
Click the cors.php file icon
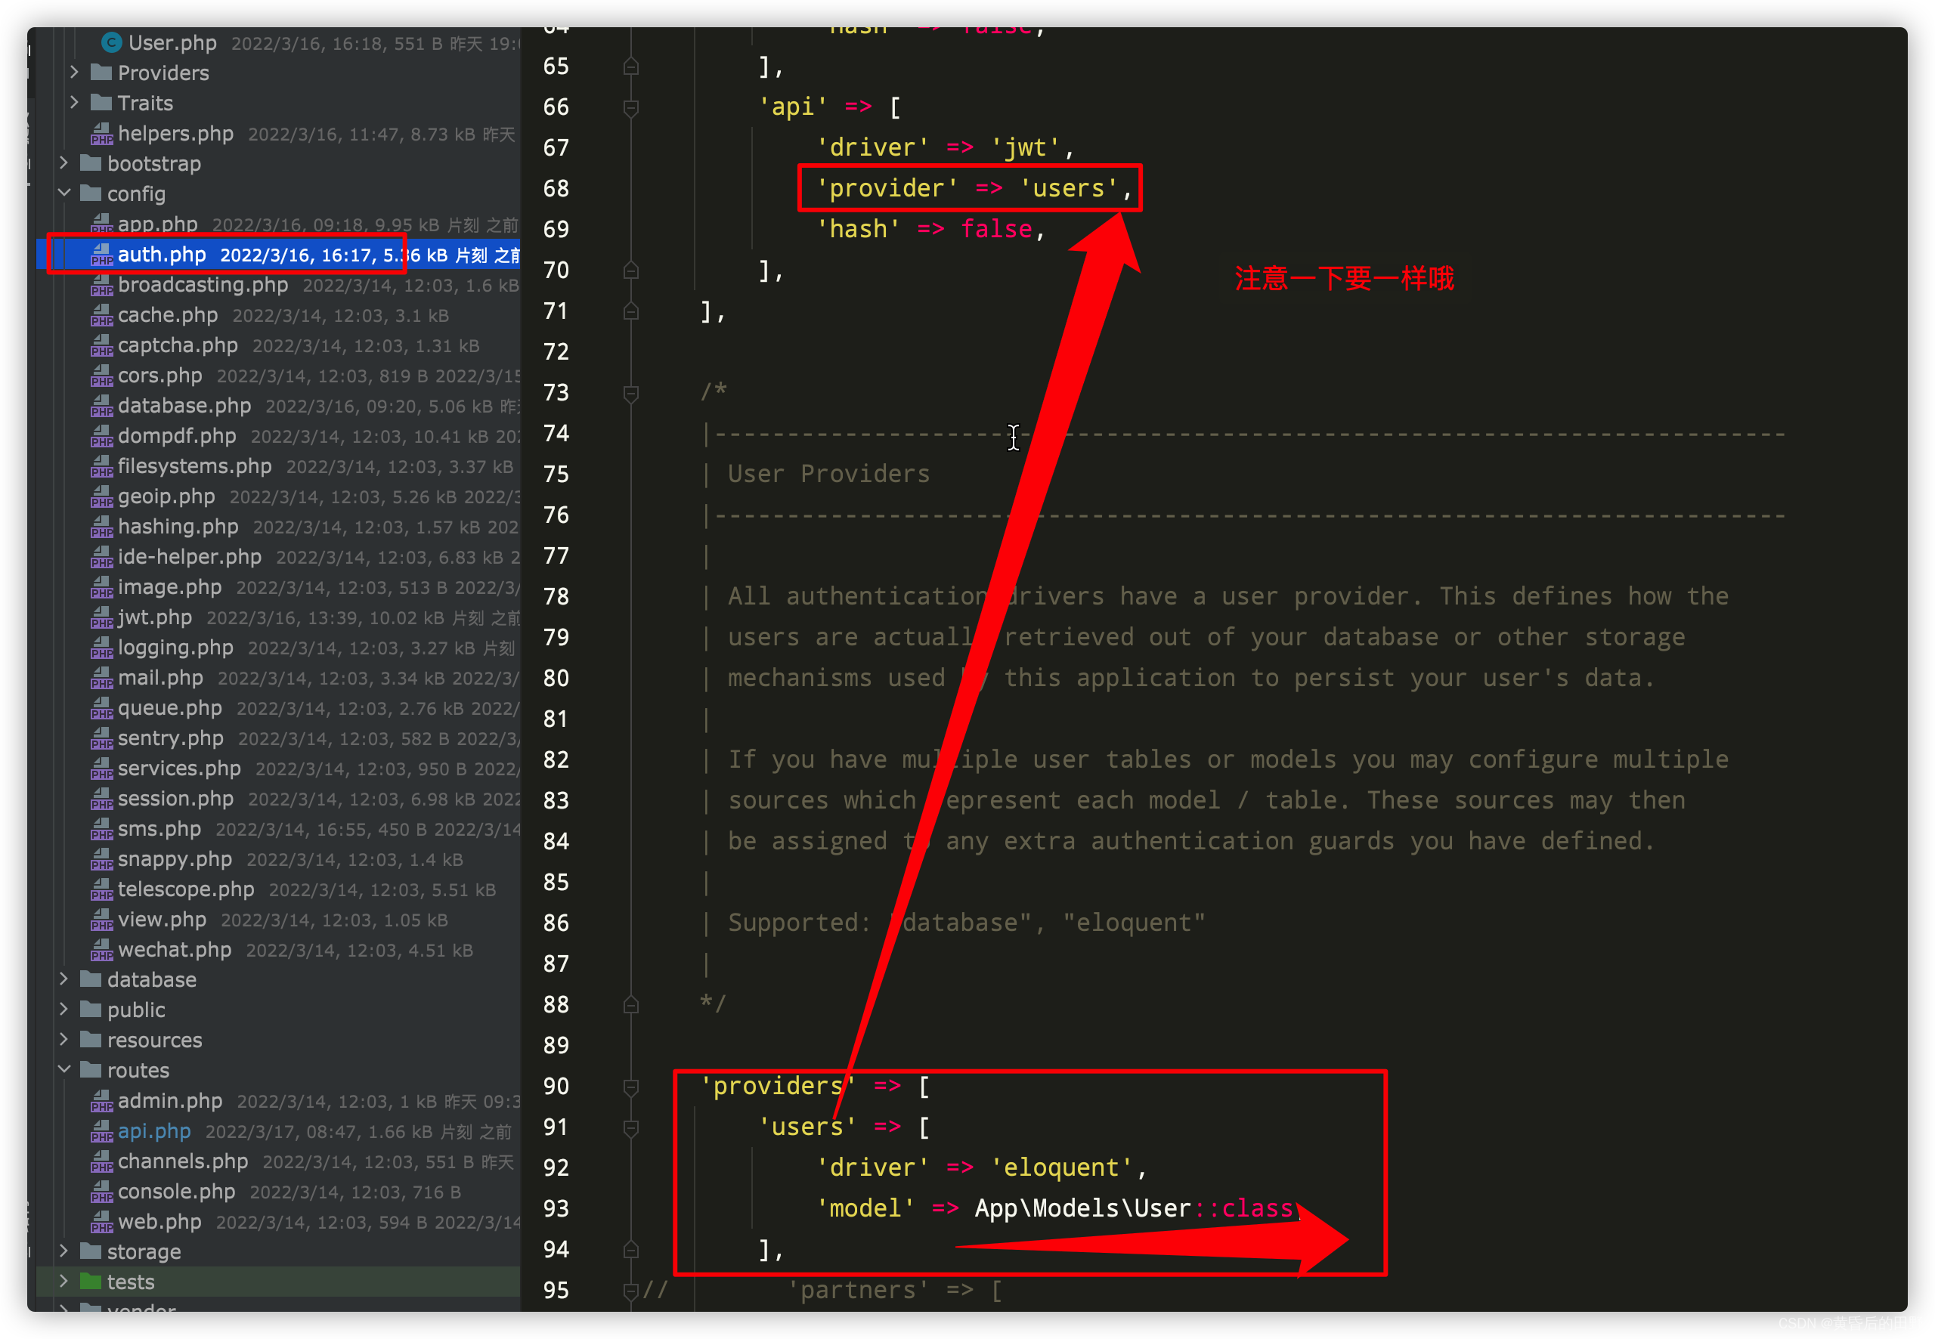pos(101,375)
